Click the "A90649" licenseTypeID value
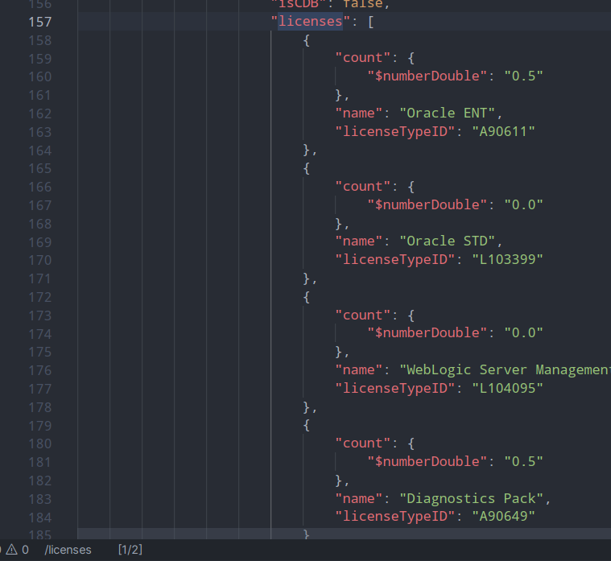This screenshot has width=611, height=561. (x=503, y=516)
